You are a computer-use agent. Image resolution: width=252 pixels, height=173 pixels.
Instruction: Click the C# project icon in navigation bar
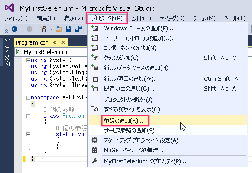[x=19, y=52]
